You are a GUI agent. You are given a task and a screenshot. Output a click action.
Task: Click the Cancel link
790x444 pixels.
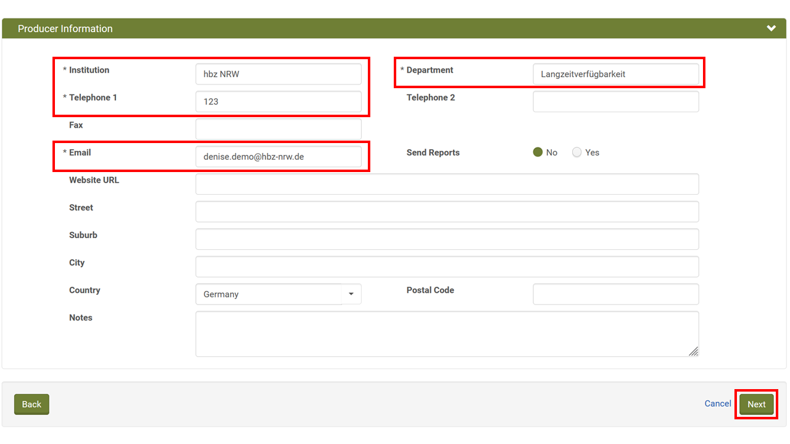pyautogui.click(x=718, y=403)
